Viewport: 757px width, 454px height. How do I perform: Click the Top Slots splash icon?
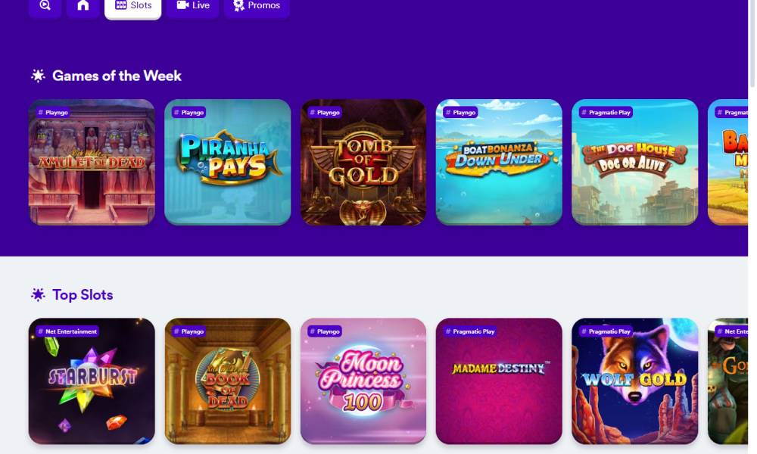(x=38, y=295)
